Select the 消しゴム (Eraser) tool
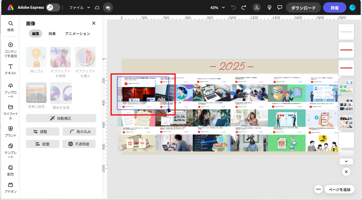This screenshot has width=362, height=200. [x=36, y=60]
